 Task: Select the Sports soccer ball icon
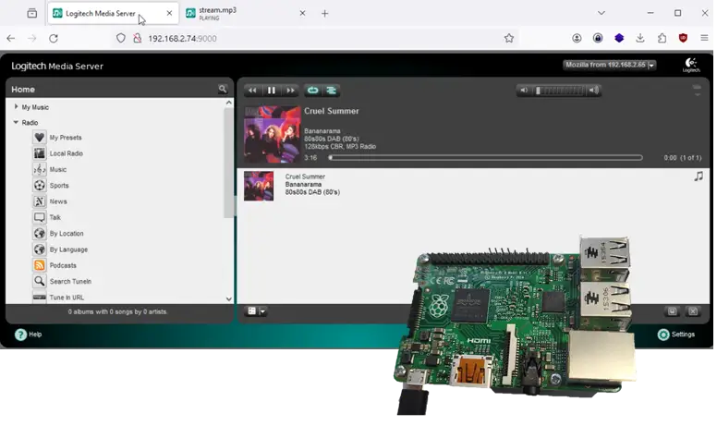(40, 186)
